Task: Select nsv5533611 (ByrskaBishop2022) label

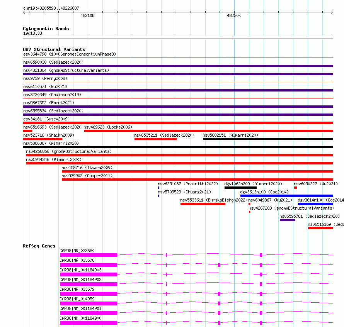Action: click(214, 200)
